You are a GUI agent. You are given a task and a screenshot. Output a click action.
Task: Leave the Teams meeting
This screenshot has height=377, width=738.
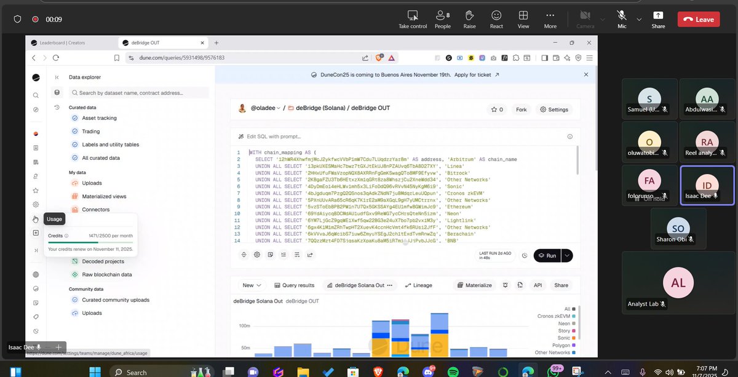pyautogui.click(x=699, y=19)
